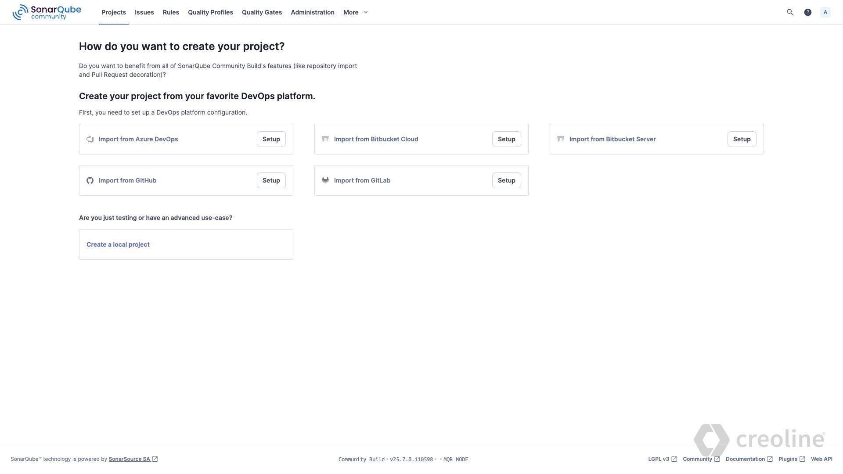Open the More navigation menu
Image resolution: width=843 pixels, height=474 pixels.
click(x=355, y=12)
